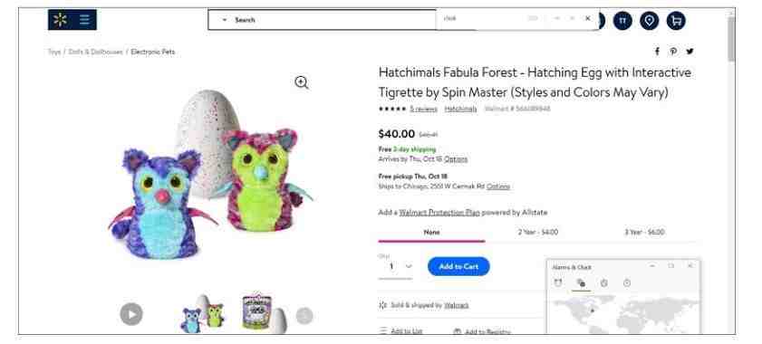Select the Hatchimals box packaging thumbnail
The image size is (762, 344).
coord(257,312)
